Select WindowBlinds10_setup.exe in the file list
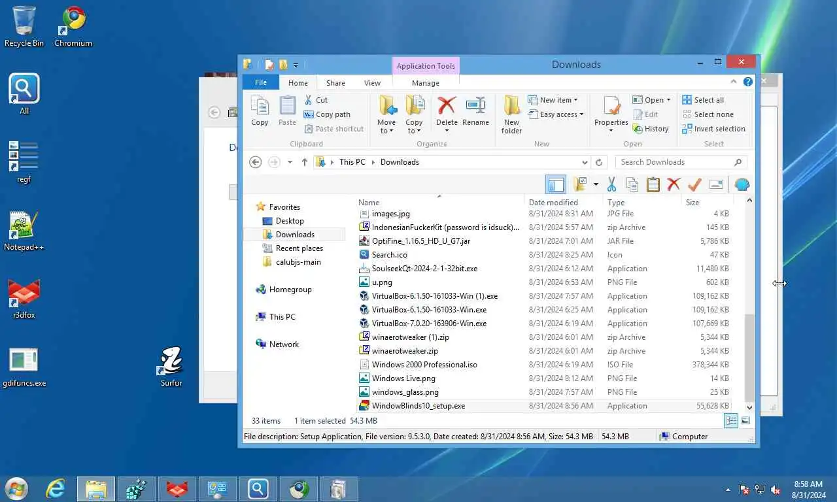Screen dimensions: 837x502 [543, 406]
